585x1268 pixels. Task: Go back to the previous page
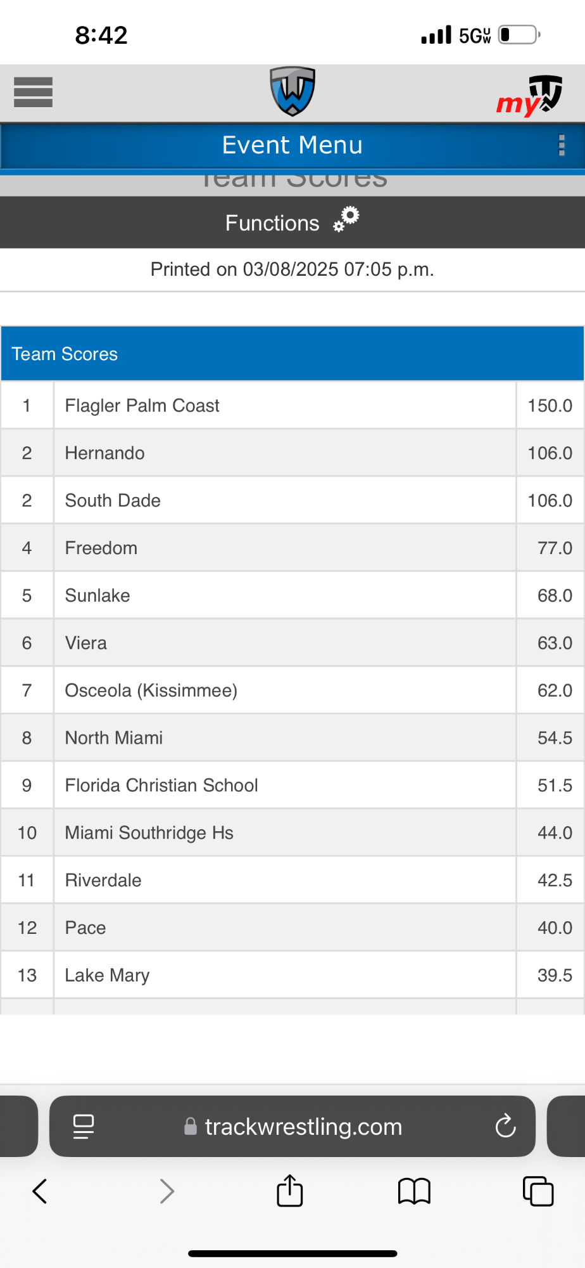(40, 1191)
